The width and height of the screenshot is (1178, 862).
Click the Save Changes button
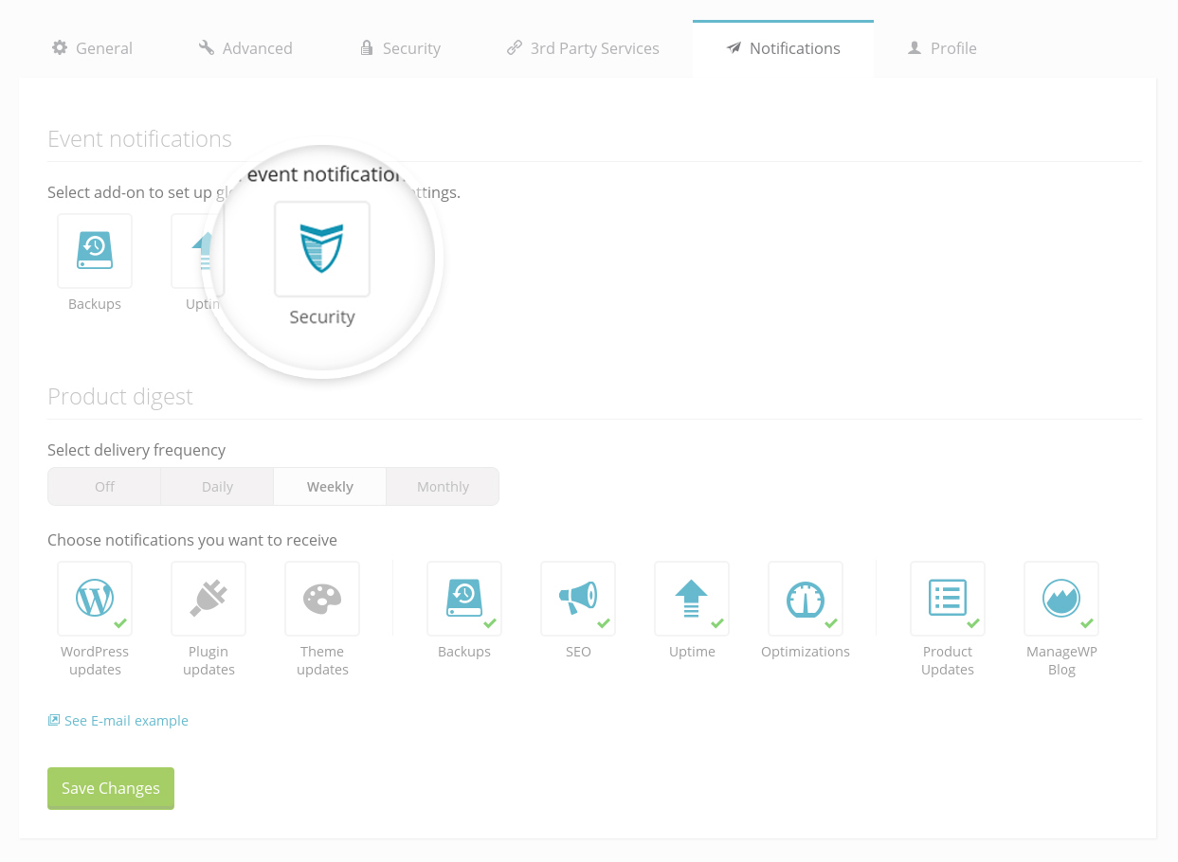pos(111,788)
